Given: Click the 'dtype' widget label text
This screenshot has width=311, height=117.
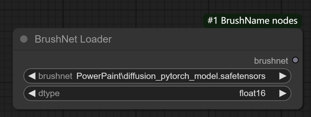Looking at the screenshot, I should point(49,93).
